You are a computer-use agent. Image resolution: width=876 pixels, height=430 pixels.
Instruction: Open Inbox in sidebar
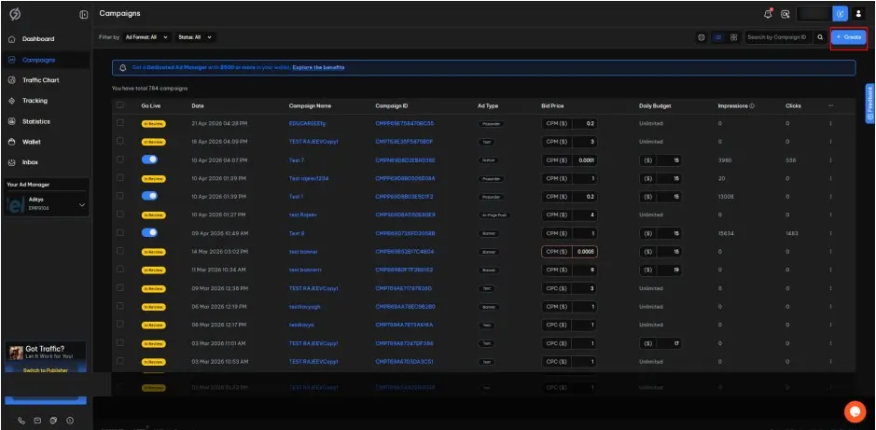(30, 162)
